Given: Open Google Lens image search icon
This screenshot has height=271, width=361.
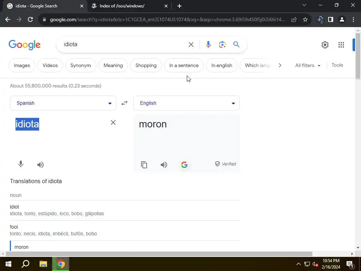Looking at the screenshot, I should pyautogui.click(x=222, y=44).
